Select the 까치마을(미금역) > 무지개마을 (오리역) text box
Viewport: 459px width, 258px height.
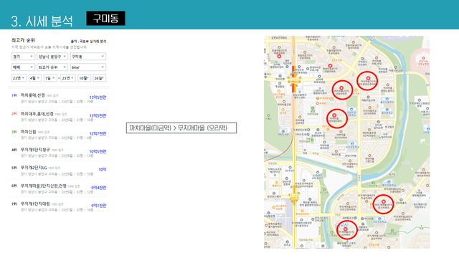(181, 128)
